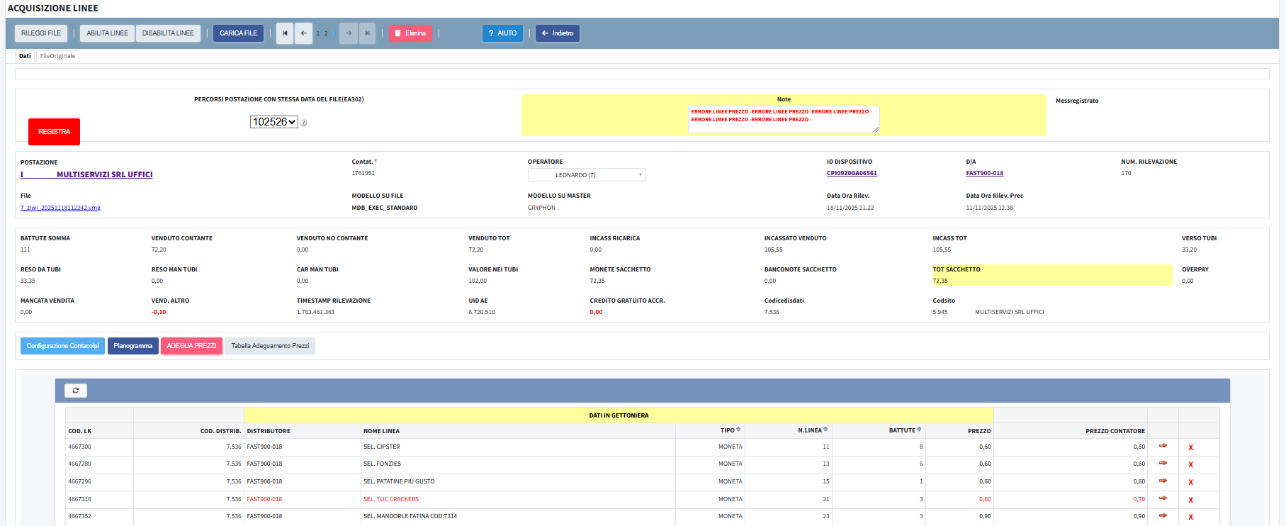Click the refresh icon above the table
The height and width of the screenshot is (526, 1286).
click(x=76, y=391)
